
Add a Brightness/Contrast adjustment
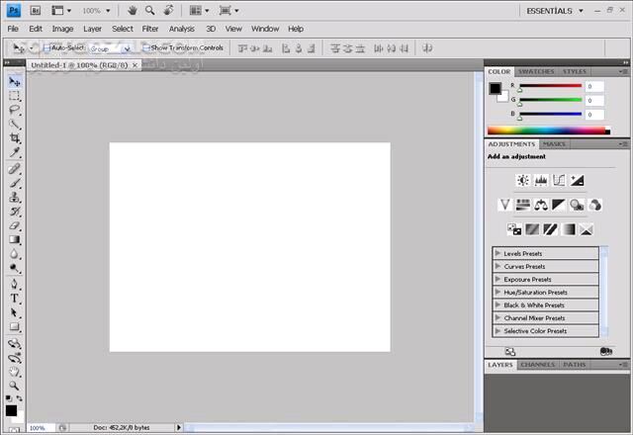522,180
